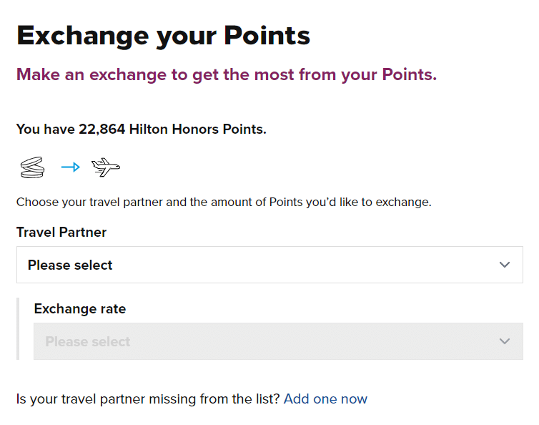Click greyed 'Please select' in Exchange rate
Image resolution: width=539 pixels, height=425 pixels.
click(87, 341)
